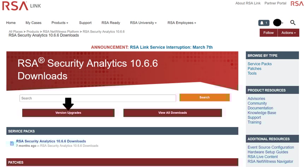Open RSA Security Analytics 10.6.6 Downloads document link

coord(51,141)
